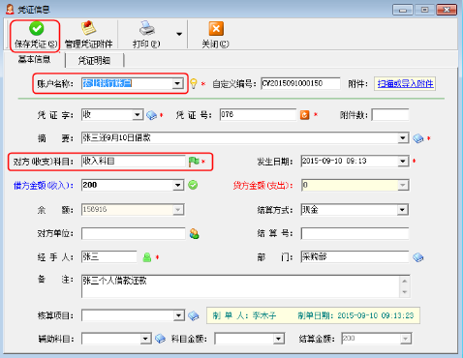Open print options dropdown arrow
This screenshot has width=463, height=358.
pyautogui.click(x=179, y=34)
